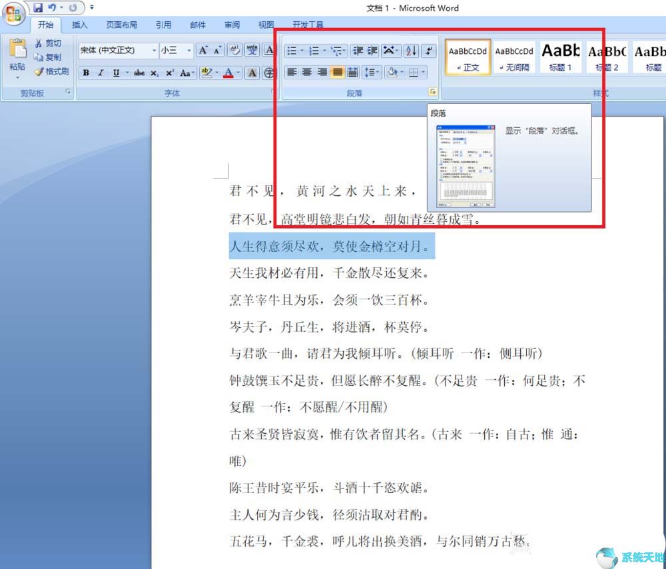This screenshot has width=666, height=569.
Task: Click the Sort button
Action: tap(411, 51)
